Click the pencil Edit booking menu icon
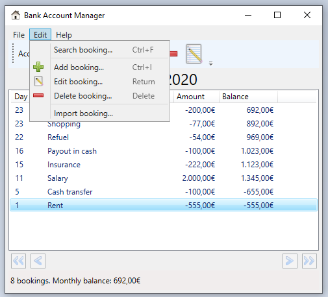 [x=38, y=81]
